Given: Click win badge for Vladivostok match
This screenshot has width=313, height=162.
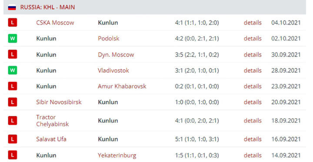Looking at the screenshot, I should pos(12,70).
